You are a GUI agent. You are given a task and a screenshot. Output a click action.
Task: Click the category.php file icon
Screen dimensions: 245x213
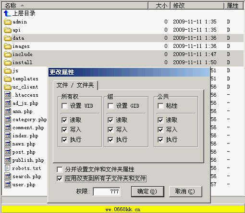click(8, 120)
